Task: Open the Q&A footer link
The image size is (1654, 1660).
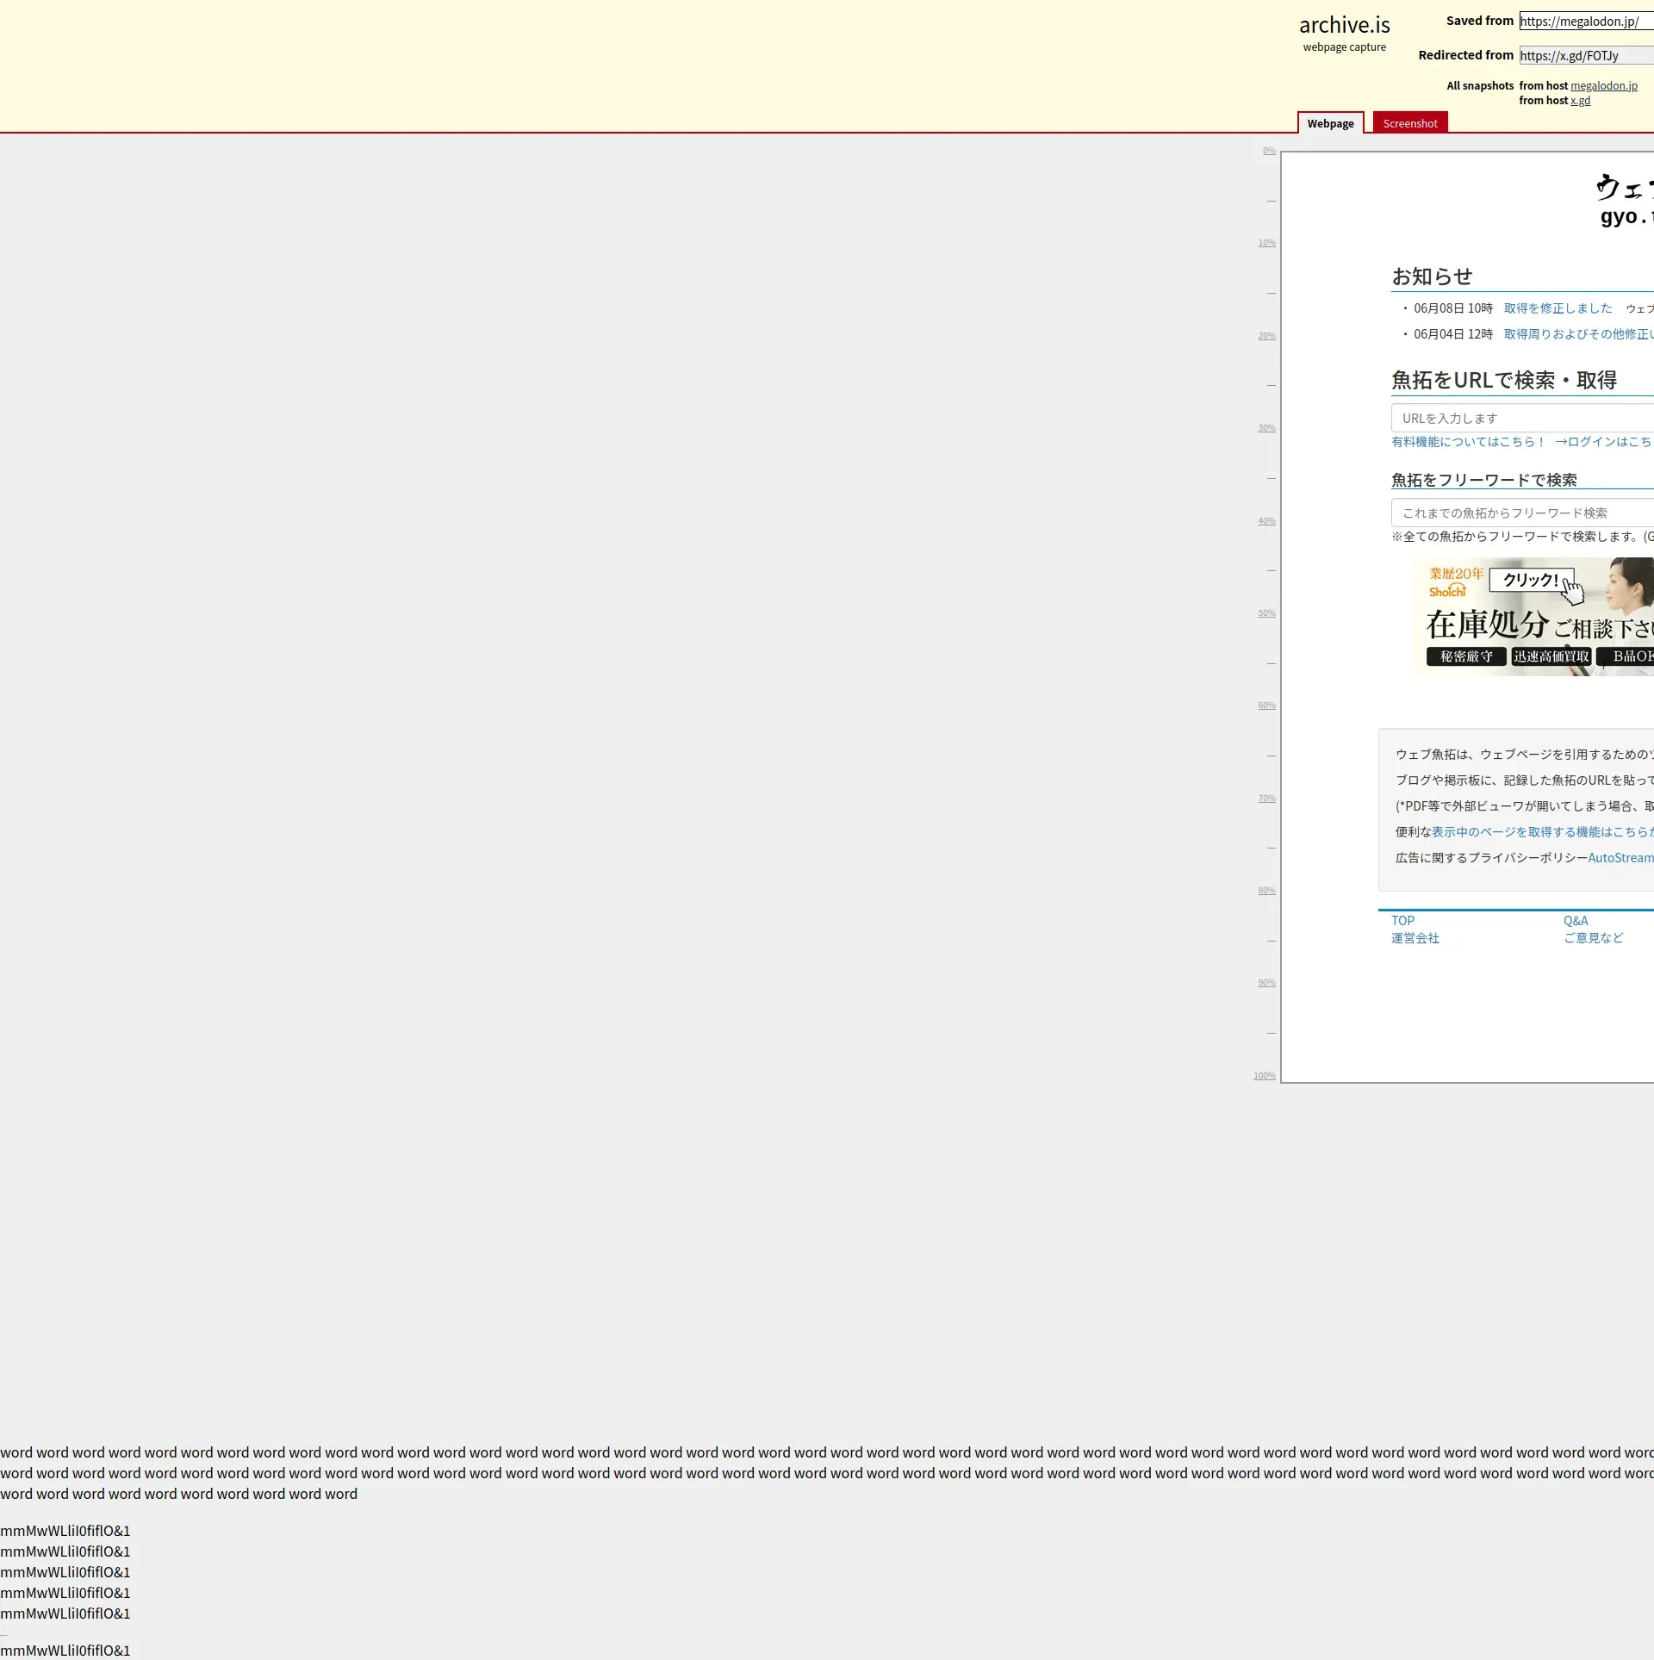Action: tap(1576, 921)
